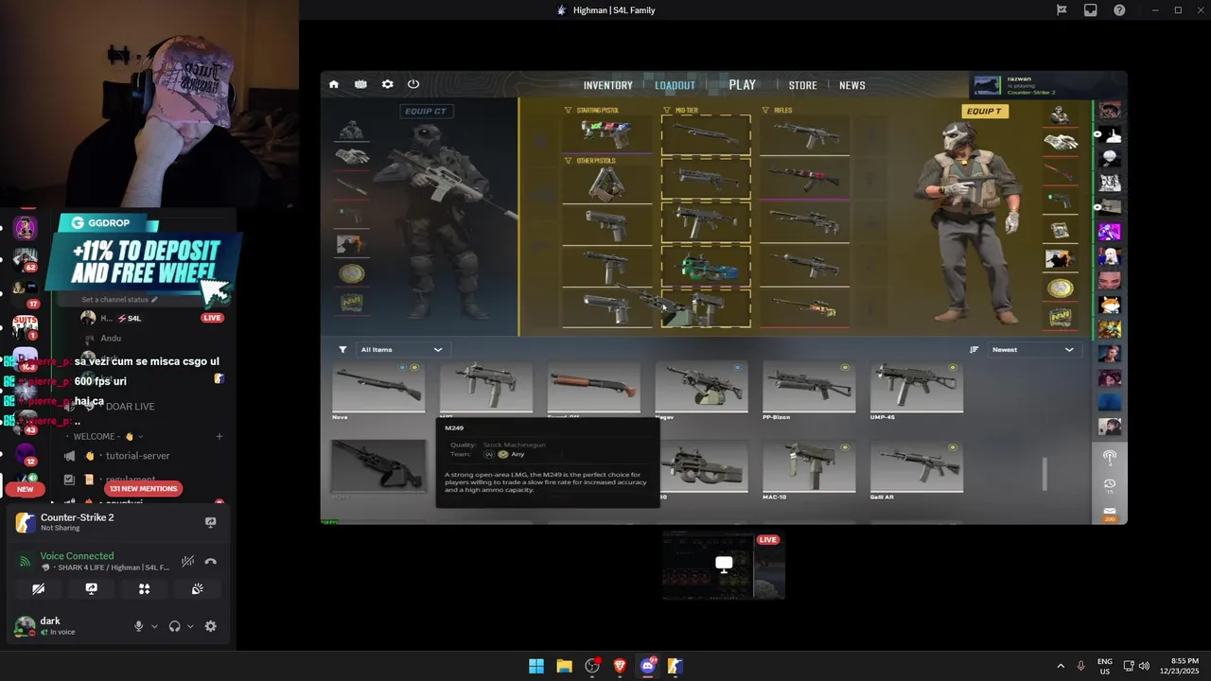
Task: Toggle Discord microphone mute
Action: 138,626
